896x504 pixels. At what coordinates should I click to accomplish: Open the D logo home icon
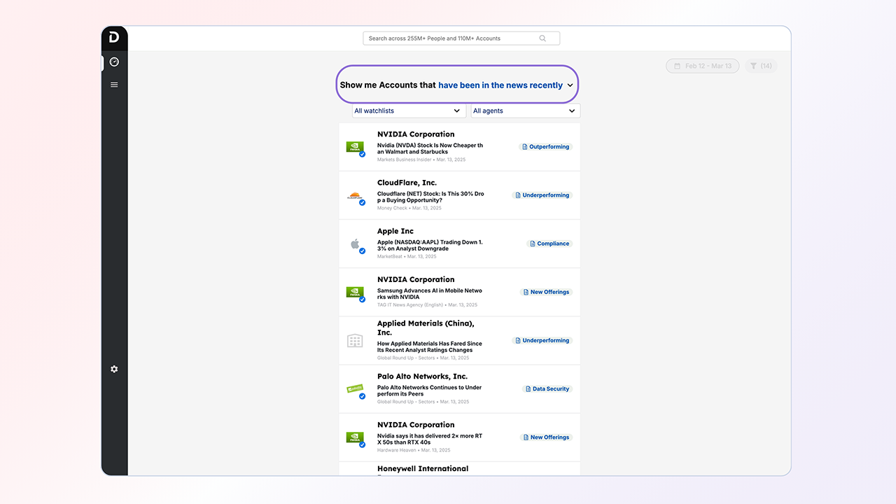point(114,38)
